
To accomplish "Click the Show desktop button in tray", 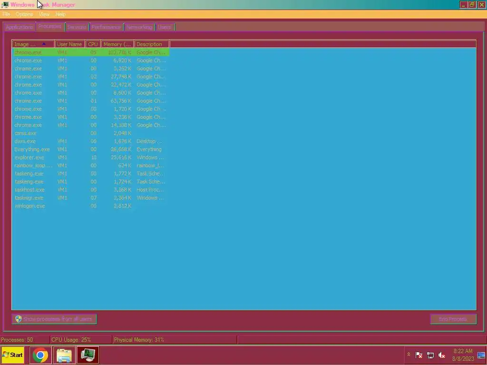I will click(x=481, y=355).
